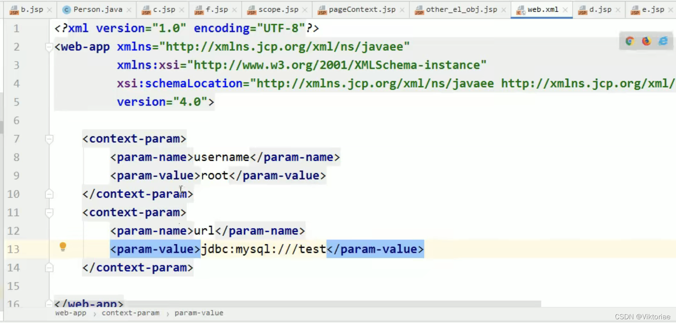Click the 'username' param-name text

pyautogui.click(x=221, y=157)
